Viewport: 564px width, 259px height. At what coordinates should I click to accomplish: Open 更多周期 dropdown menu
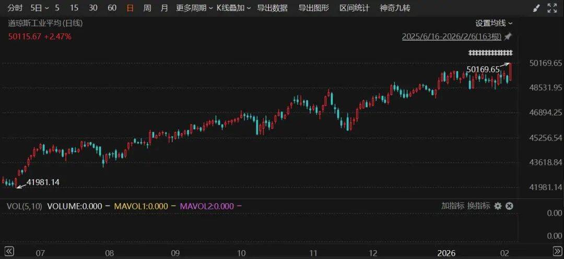(194, 8)
